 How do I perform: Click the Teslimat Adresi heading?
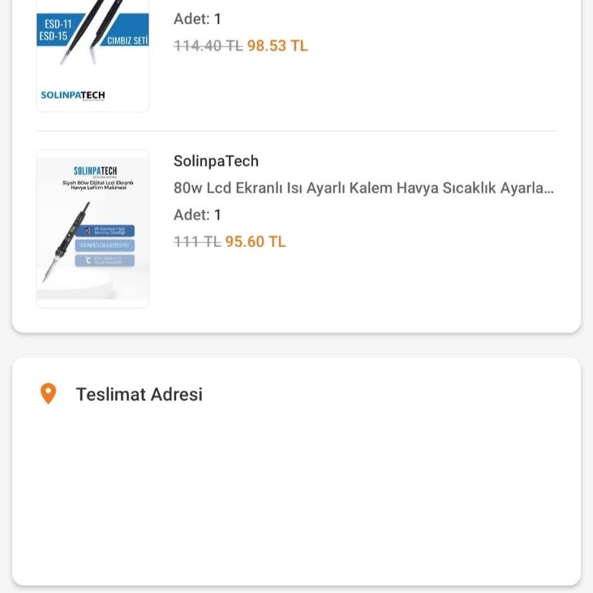(x=139, y=395)
